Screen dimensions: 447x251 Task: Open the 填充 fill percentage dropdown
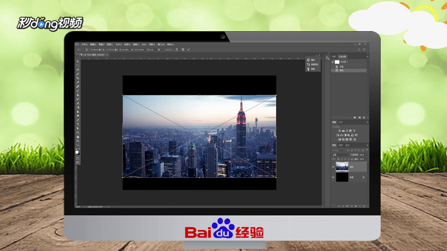tap(366, 159)
